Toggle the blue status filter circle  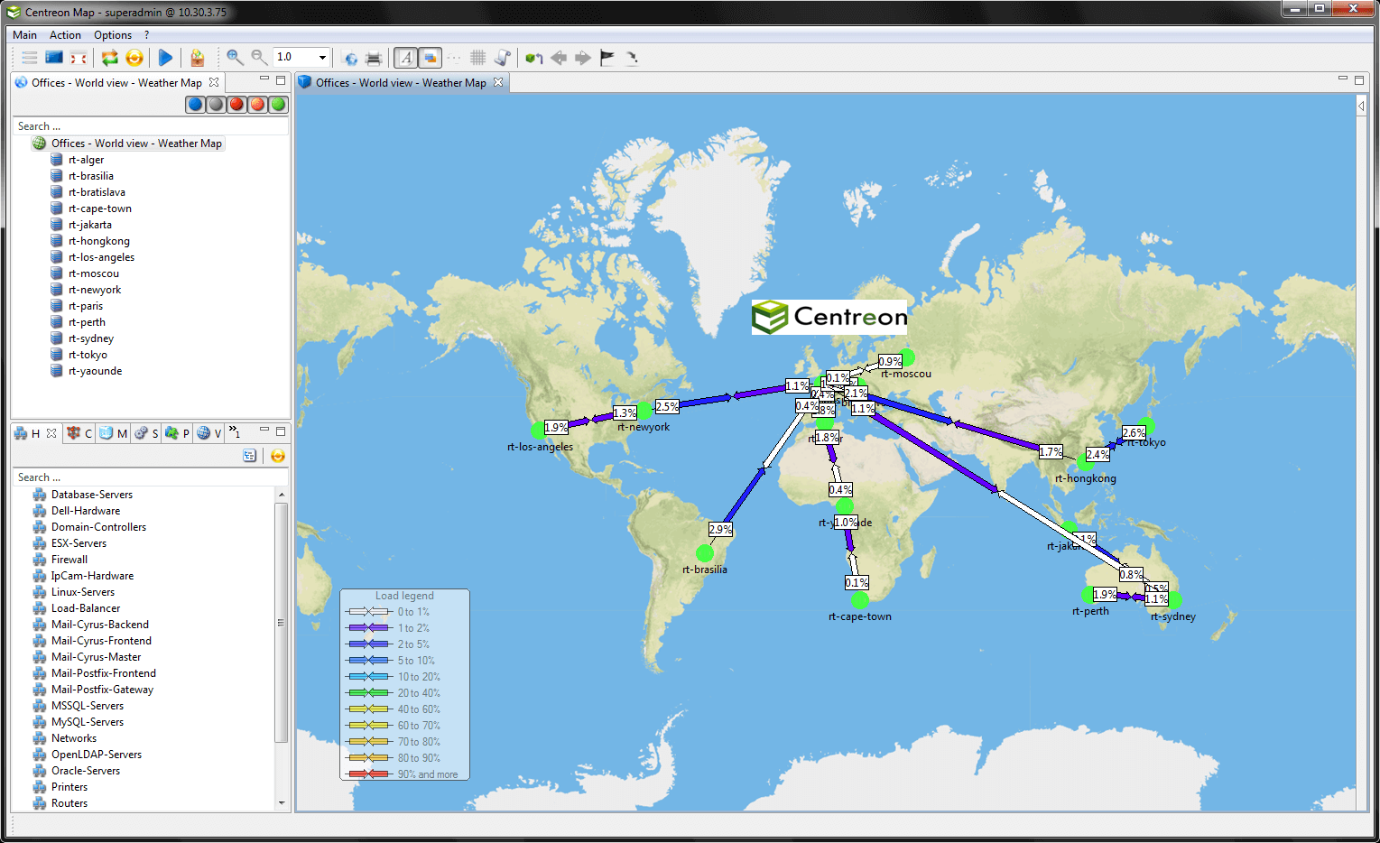click(x=195, y=104)
